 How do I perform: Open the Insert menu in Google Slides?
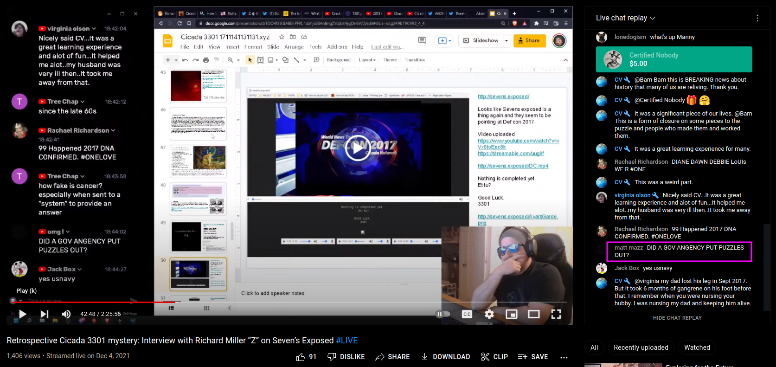232,47
